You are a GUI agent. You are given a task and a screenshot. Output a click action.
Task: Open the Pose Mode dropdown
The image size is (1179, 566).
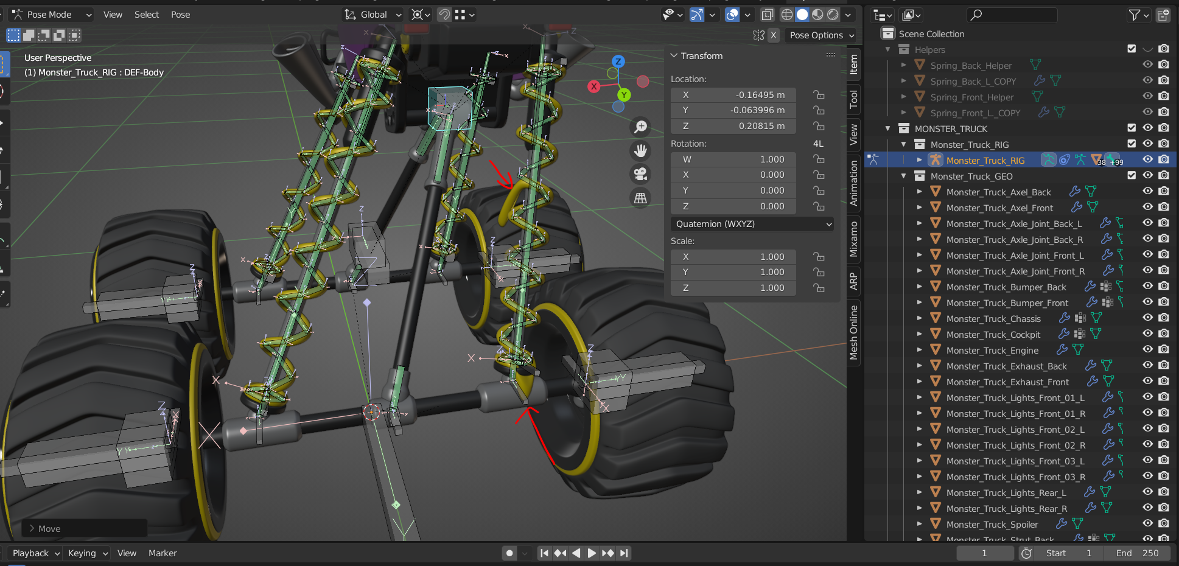[x=51, y=15]
